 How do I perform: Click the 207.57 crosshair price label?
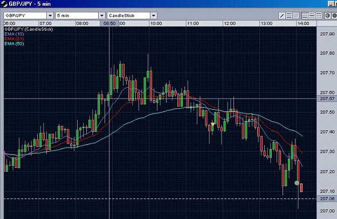327,98
